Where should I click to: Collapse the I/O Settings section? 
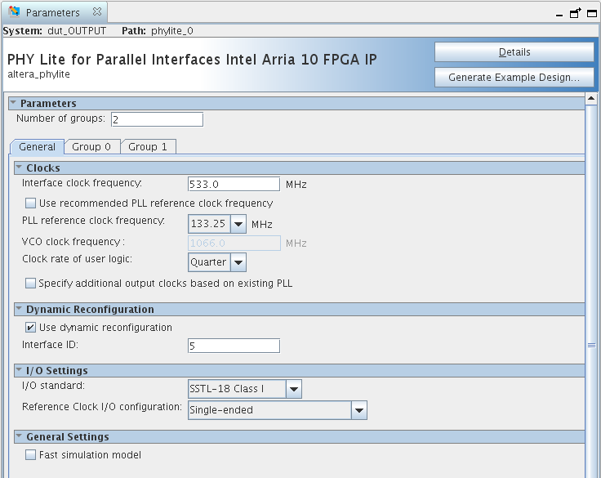pyautogui.click(x=19, y=370)
